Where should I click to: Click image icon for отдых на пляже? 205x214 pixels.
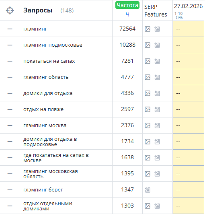(x=148, y=109)
